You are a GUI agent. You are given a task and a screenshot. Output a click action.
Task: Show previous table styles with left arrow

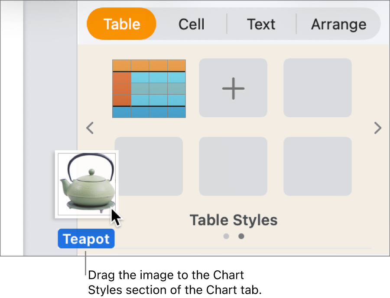[x=90, y=128]
